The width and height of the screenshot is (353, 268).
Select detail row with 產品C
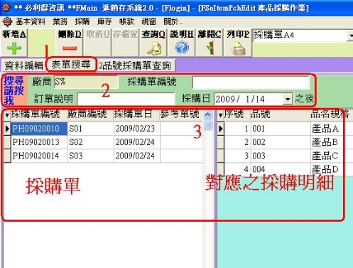tap(285, 156)
